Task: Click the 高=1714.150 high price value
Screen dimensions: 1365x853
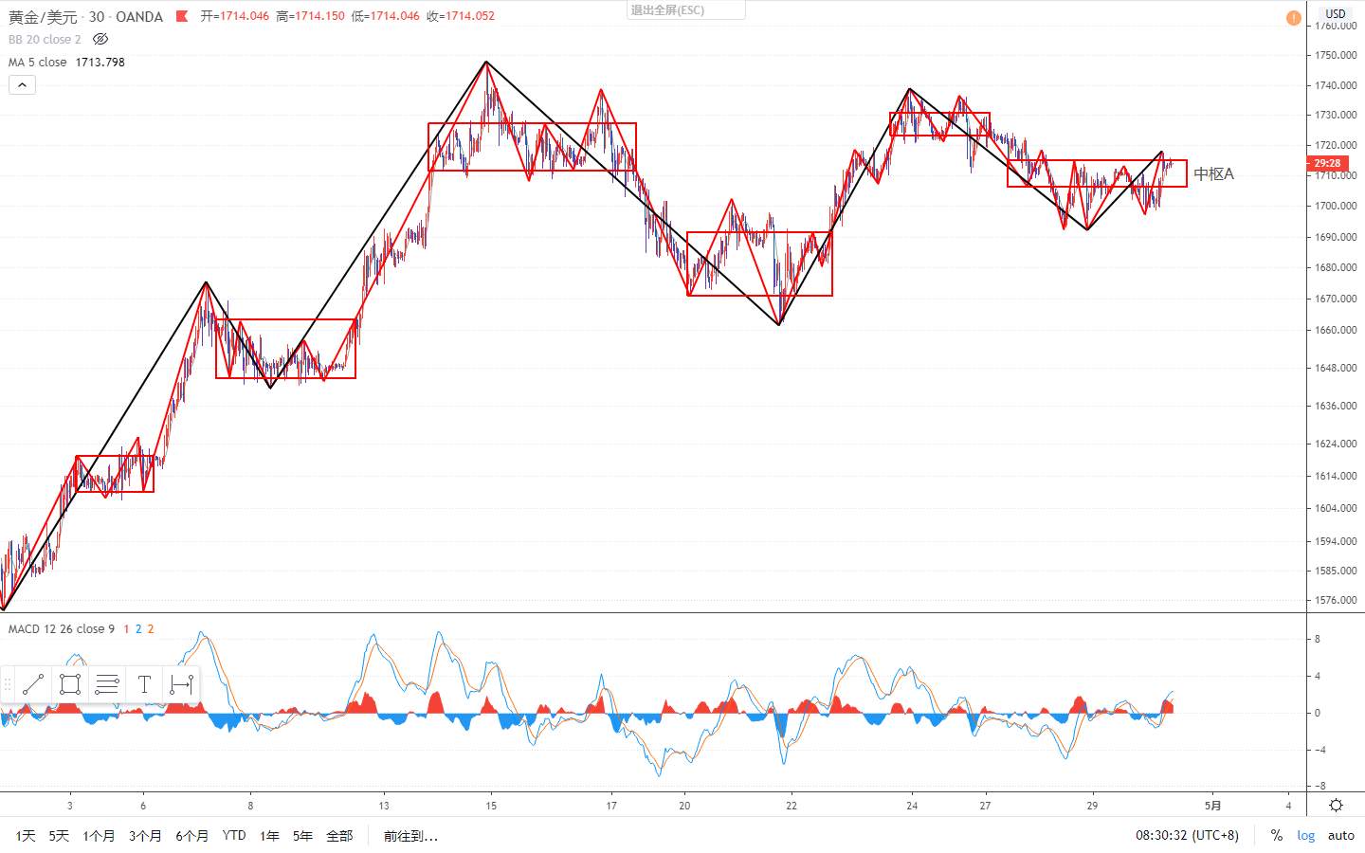Action: point(310,16)
